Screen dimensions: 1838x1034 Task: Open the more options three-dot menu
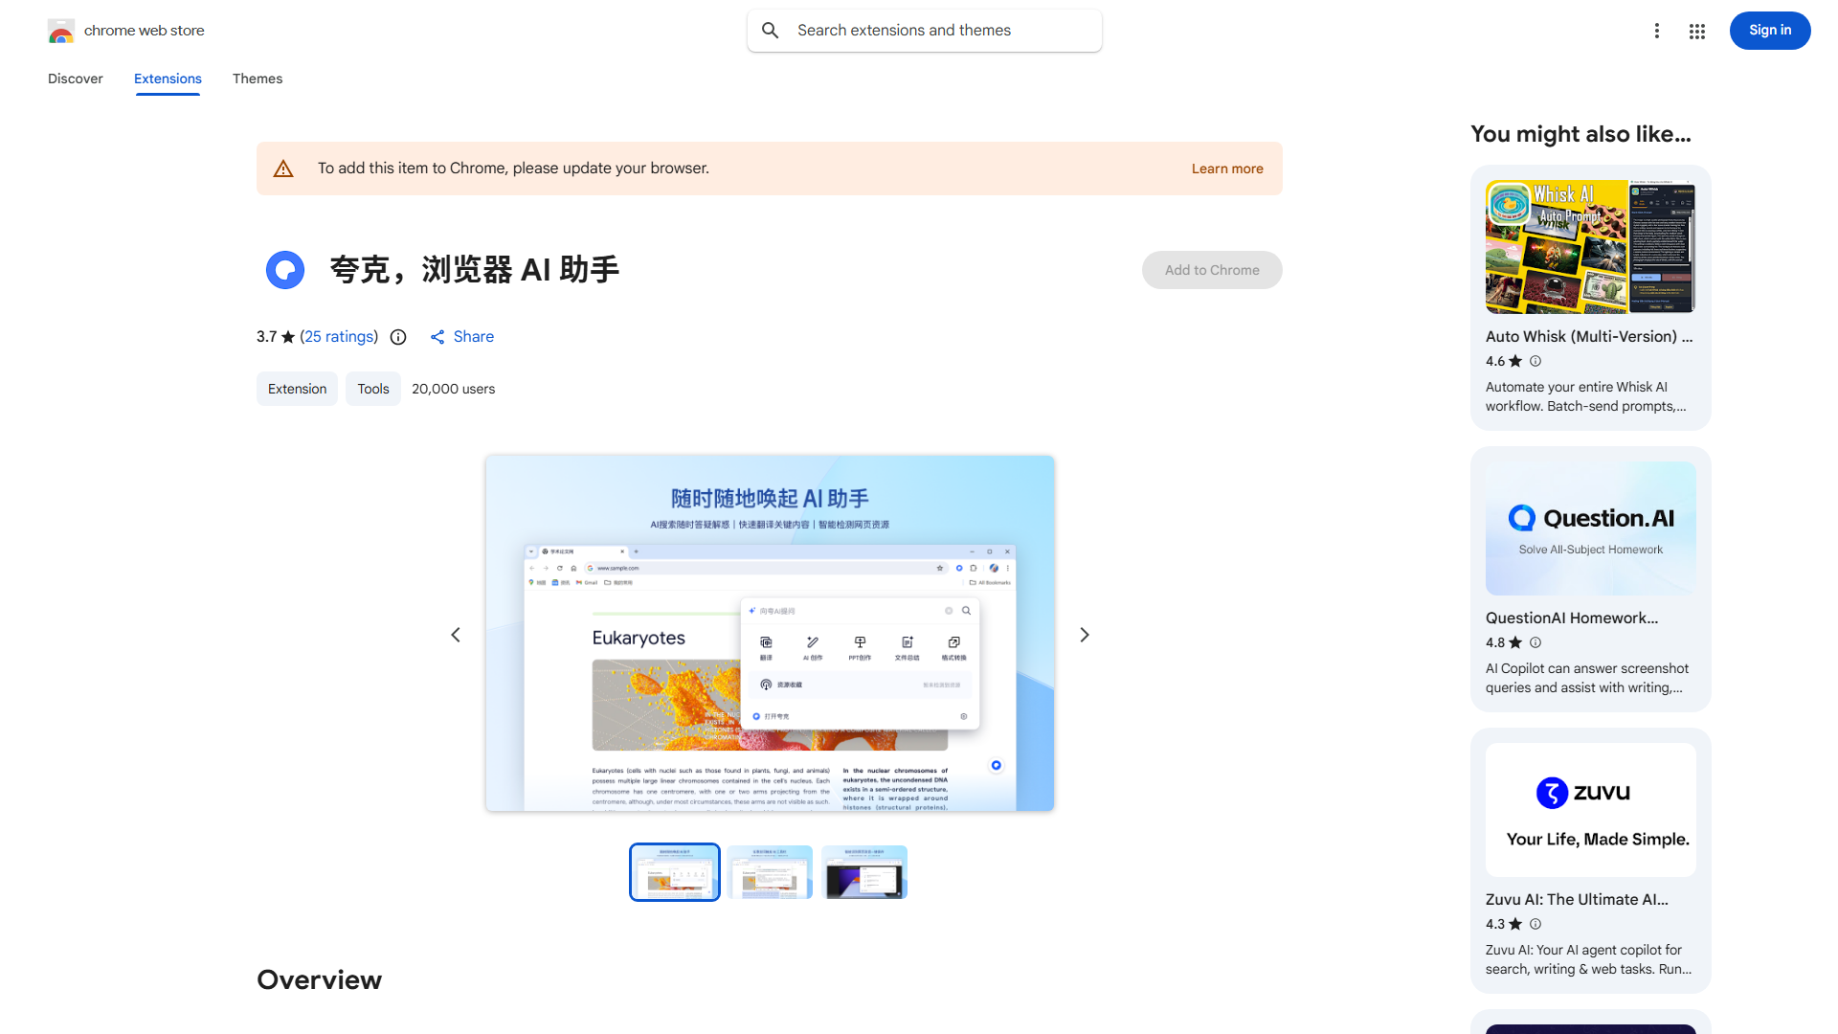pos(1657,31)
